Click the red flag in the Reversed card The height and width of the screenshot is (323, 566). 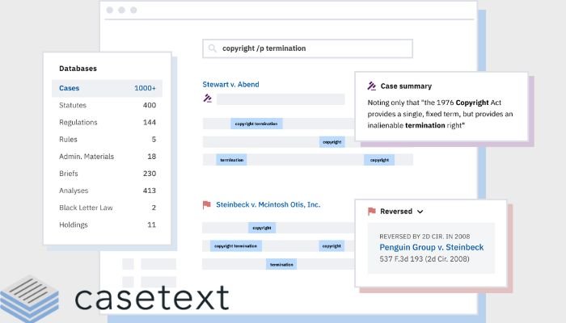tap(372, 212)
